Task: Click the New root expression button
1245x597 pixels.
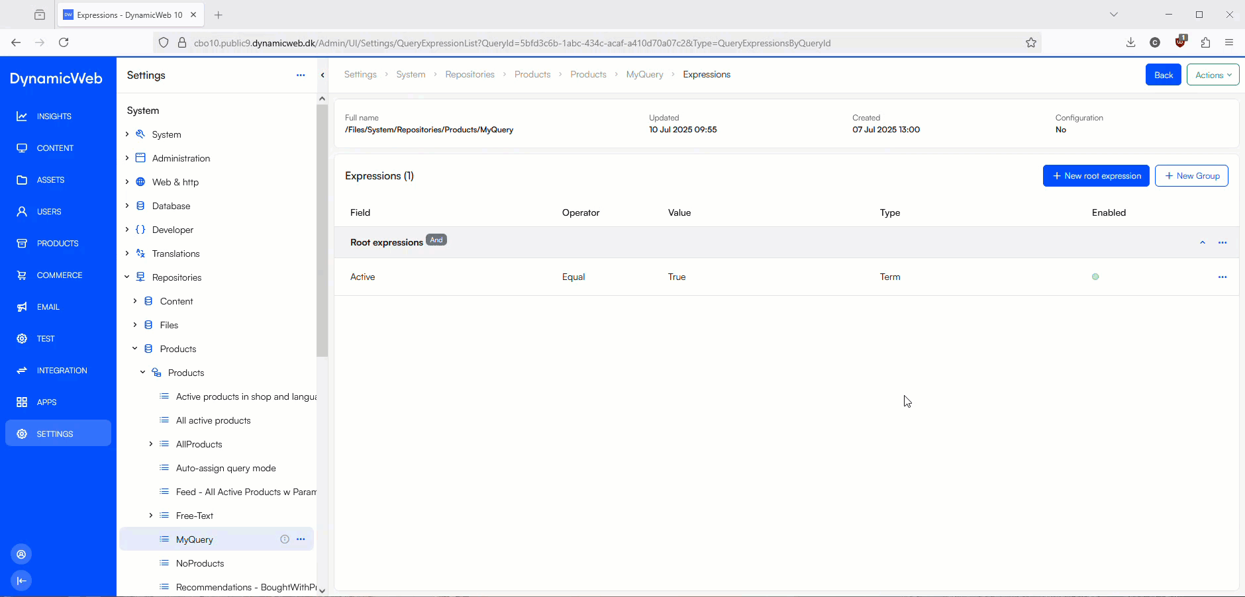Action: point(1095,176)
